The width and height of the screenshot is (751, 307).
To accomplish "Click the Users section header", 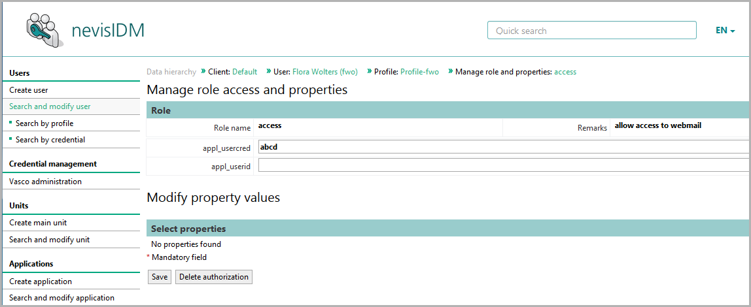I will (x=20, y=73).
